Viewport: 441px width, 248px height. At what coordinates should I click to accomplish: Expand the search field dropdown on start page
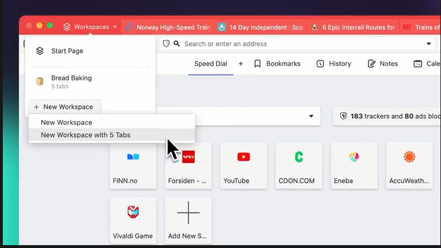pyautogui.click(x=311, y=116)
